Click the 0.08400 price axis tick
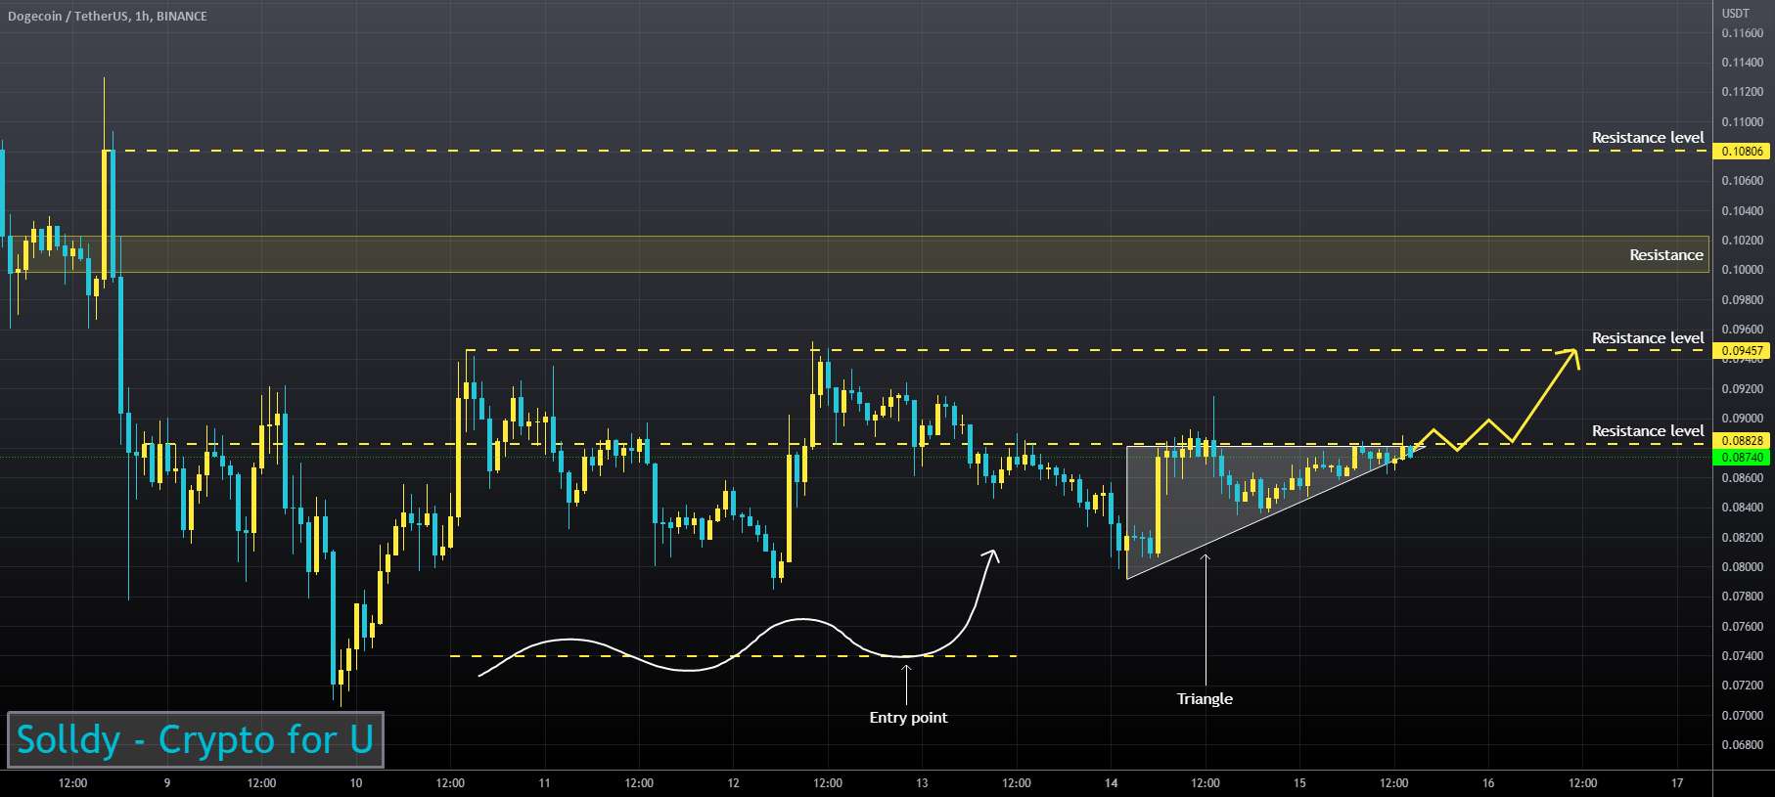This screenshot has height=797, width=1775. [x=1742, y=508]
